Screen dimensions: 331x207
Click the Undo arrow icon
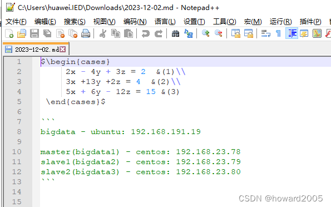coord(146,33)
